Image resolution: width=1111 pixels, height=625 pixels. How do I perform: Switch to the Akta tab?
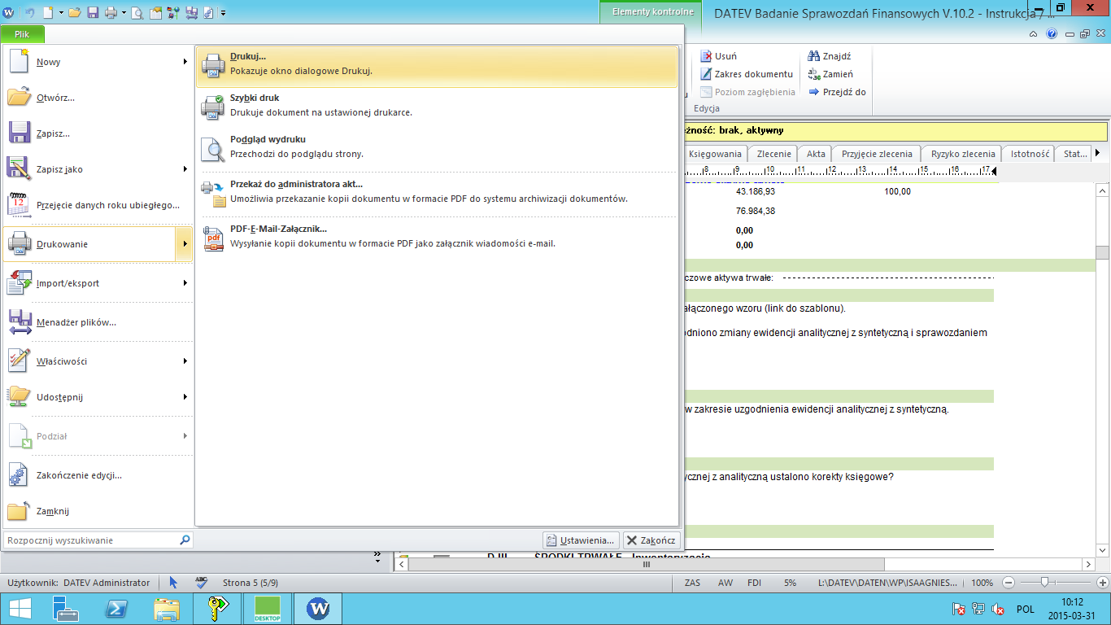coord(816,154)
